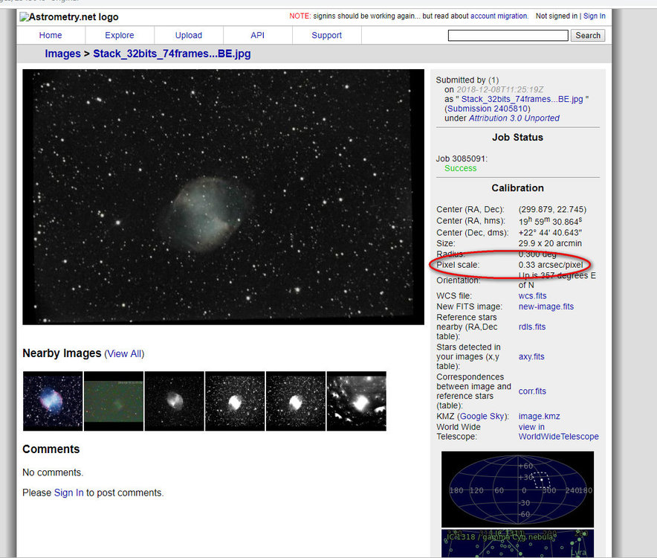Screen dimensions: 657x558
Task: Download the wcs.fits file
Action: (x=532, y=296)
